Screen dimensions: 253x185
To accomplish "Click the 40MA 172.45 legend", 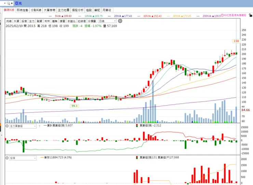I will (182, 16).
